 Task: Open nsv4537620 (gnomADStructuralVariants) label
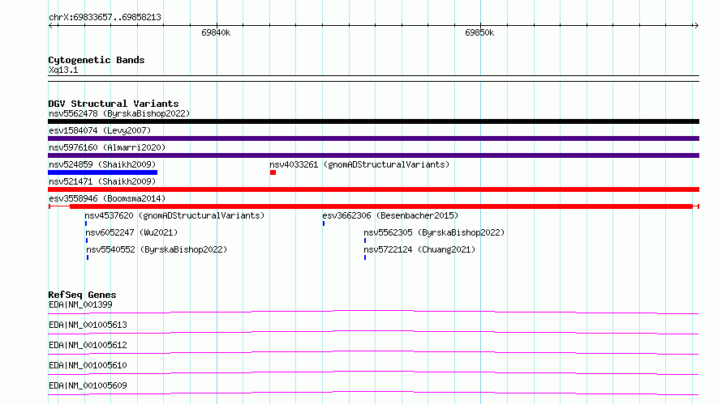pyautogui.click(x=174, y=215)
